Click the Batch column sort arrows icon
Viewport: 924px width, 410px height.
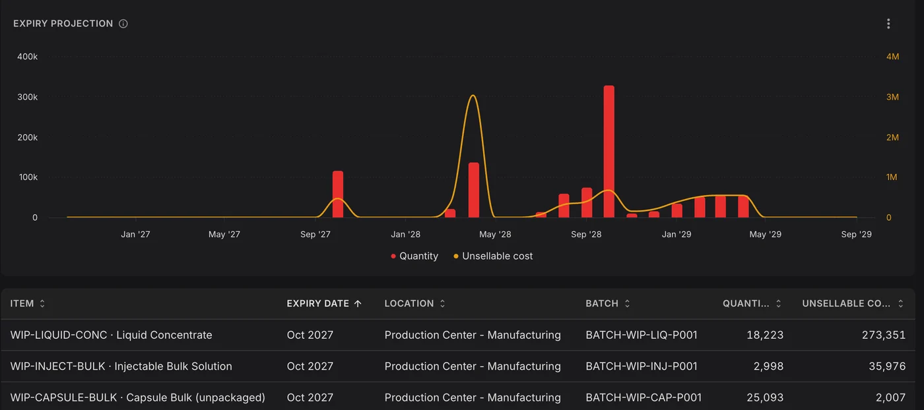[627, 304]
